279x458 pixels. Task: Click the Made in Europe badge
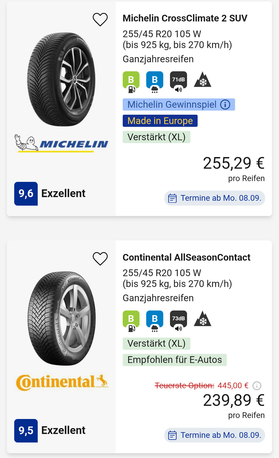[x=160, y=121]
